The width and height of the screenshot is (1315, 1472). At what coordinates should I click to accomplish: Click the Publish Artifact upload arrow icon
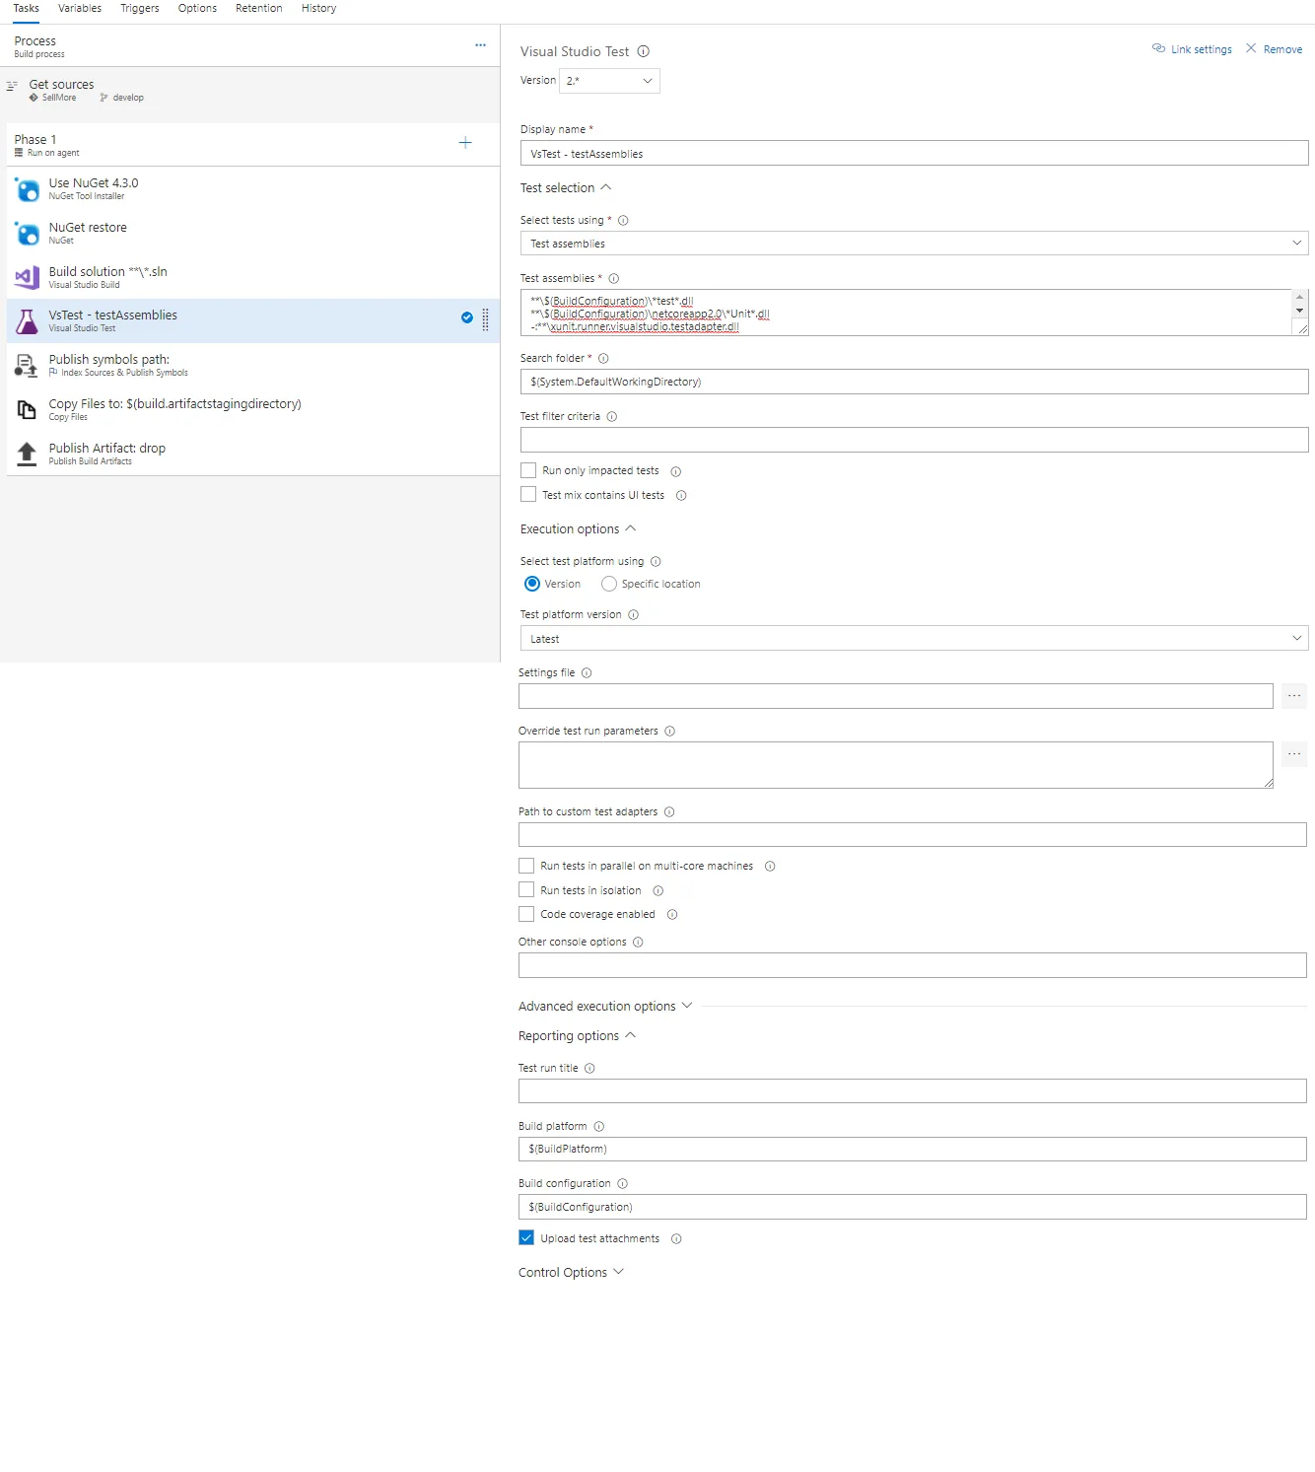[28, 455]
